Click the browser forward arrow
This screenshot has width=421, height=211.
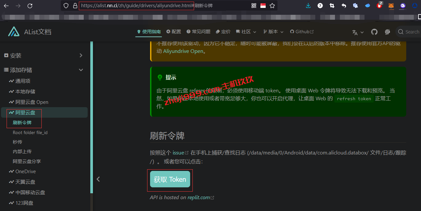(18, 6)
